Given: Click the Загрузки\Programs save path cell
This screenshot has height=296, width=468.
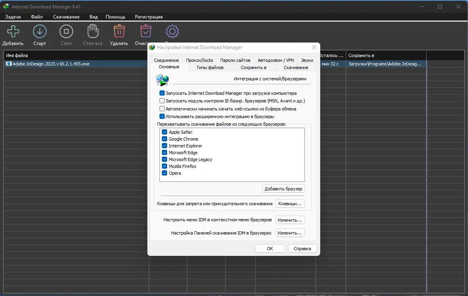Looking at the screenshot, I should click(x=386, y=64).
